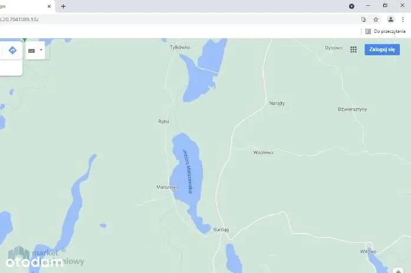The image size is (411, 273).
Task: Click the dark round icon beside minimize
Action: pyautogui.click(x=351, y=6)
